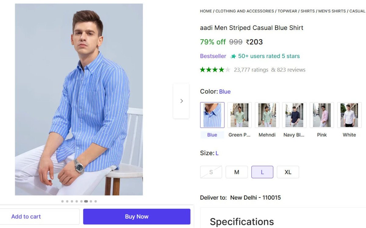
Task: Select size M option
Action: point(237,172)
